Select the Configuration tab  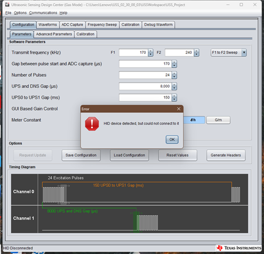pos(23,25)
